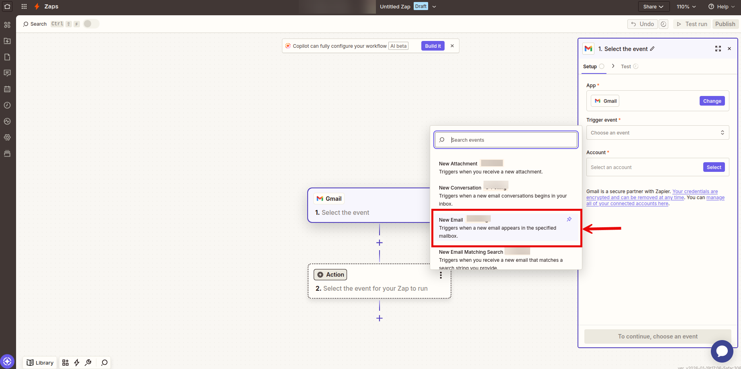This screenshot has width=741, height=369.
Task: Open the Zapier home icon
Action: pos(7,6)
